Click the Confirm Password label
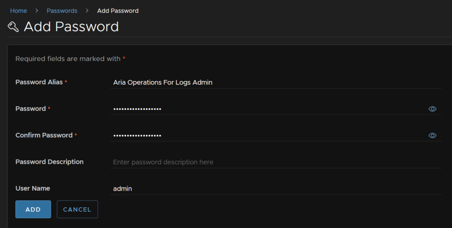Screen dimensions: 452x228 click(x=44, y=136)
